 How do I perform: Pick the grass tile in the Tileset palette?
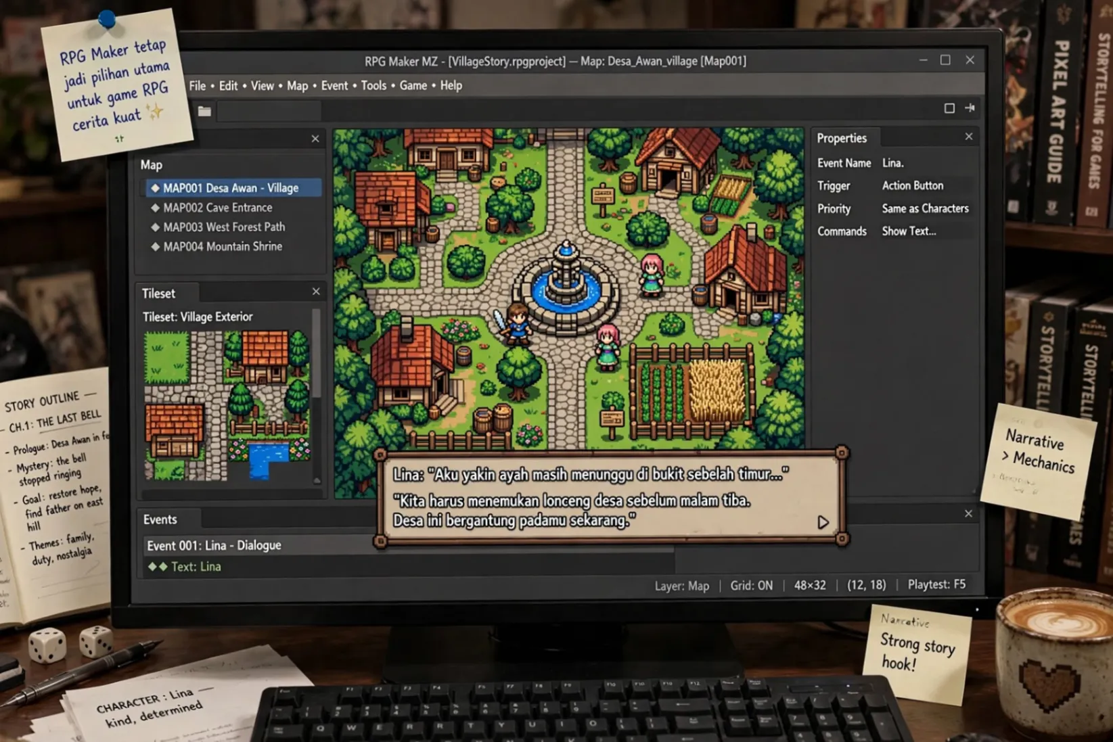click(x=166, y=357)
